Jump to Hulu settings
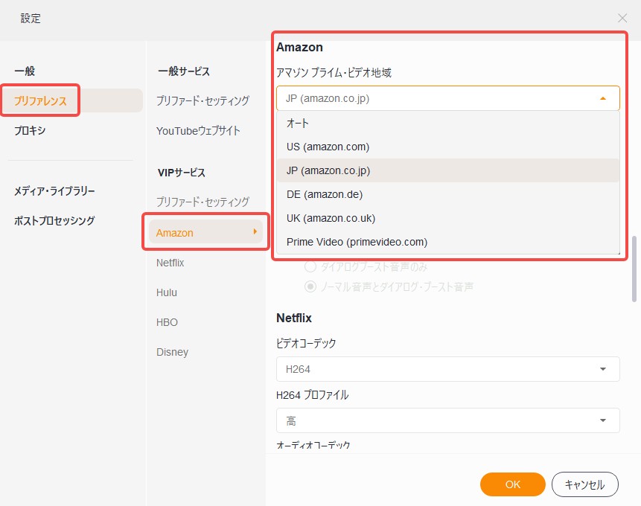This screenshot has width=641, height=506. click(166, 292)
